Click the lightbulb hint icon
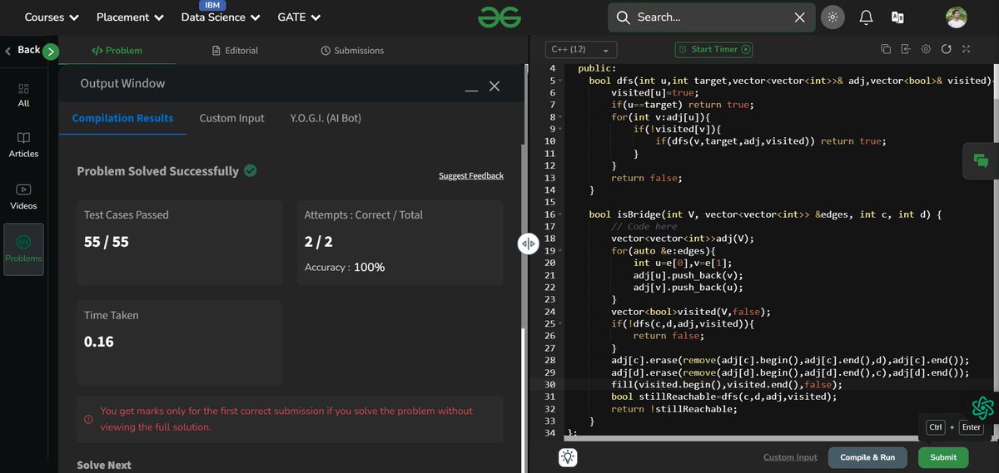 point(568,457)
